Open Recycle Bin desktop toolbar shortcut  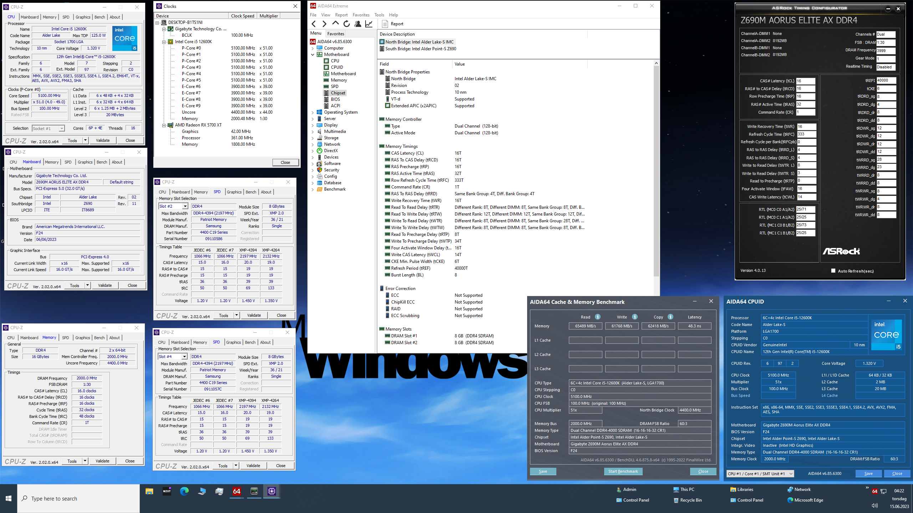click(x=687, y=500)
